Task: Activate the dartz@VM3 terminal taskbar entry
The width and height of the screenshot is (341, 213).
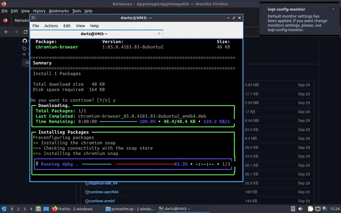Action: 183,209
